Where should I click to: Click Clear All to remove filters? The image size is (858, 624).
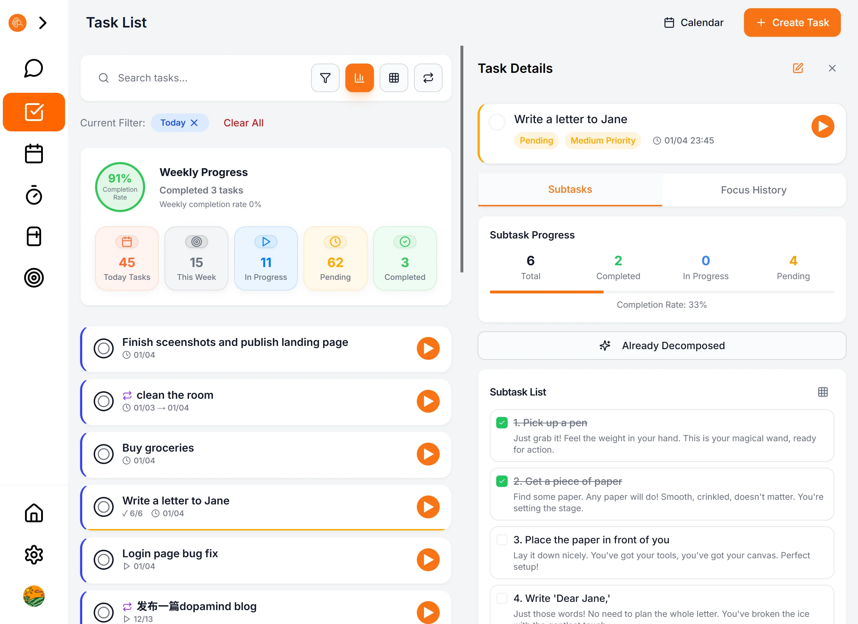pyautogui.click(x=243, y=123)
